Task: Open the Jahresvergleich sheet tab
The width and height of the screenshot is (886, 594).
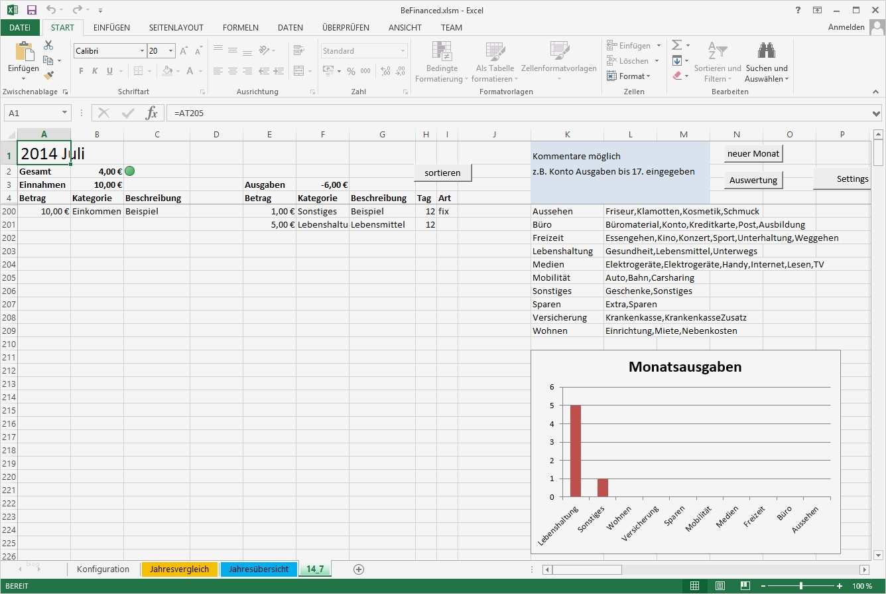Action: click(x=179, y=569)
